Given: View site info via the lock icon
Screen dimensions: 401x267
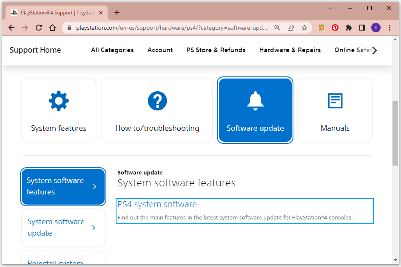Looking at the screenshot, I should click(x=69, y=28).
